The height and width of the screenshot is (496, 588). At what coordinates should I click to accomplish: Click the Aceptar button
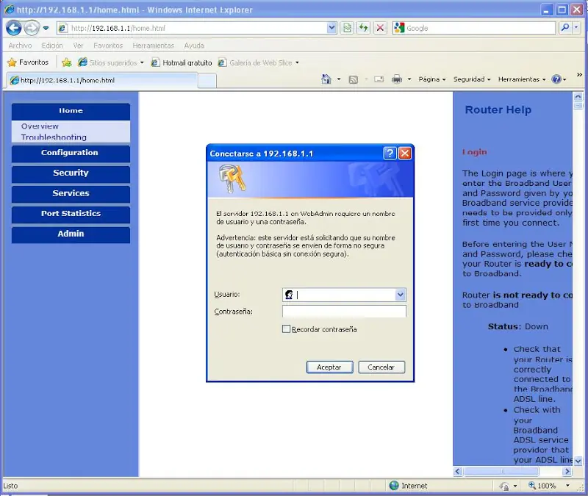tap(329, 367)
